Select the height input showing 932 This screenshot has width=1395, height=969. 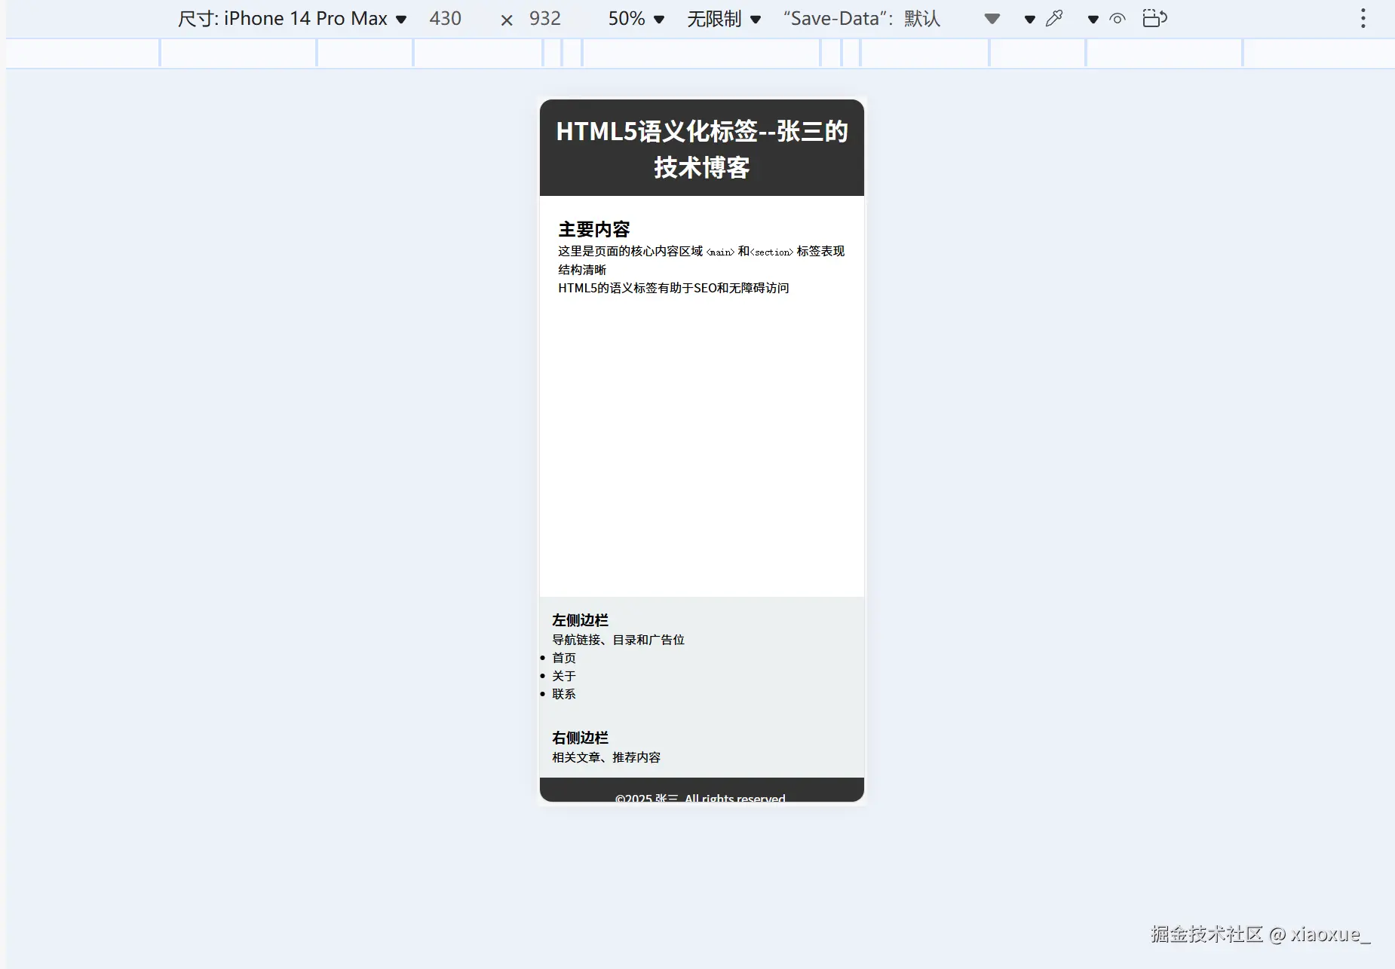(544, 18)
